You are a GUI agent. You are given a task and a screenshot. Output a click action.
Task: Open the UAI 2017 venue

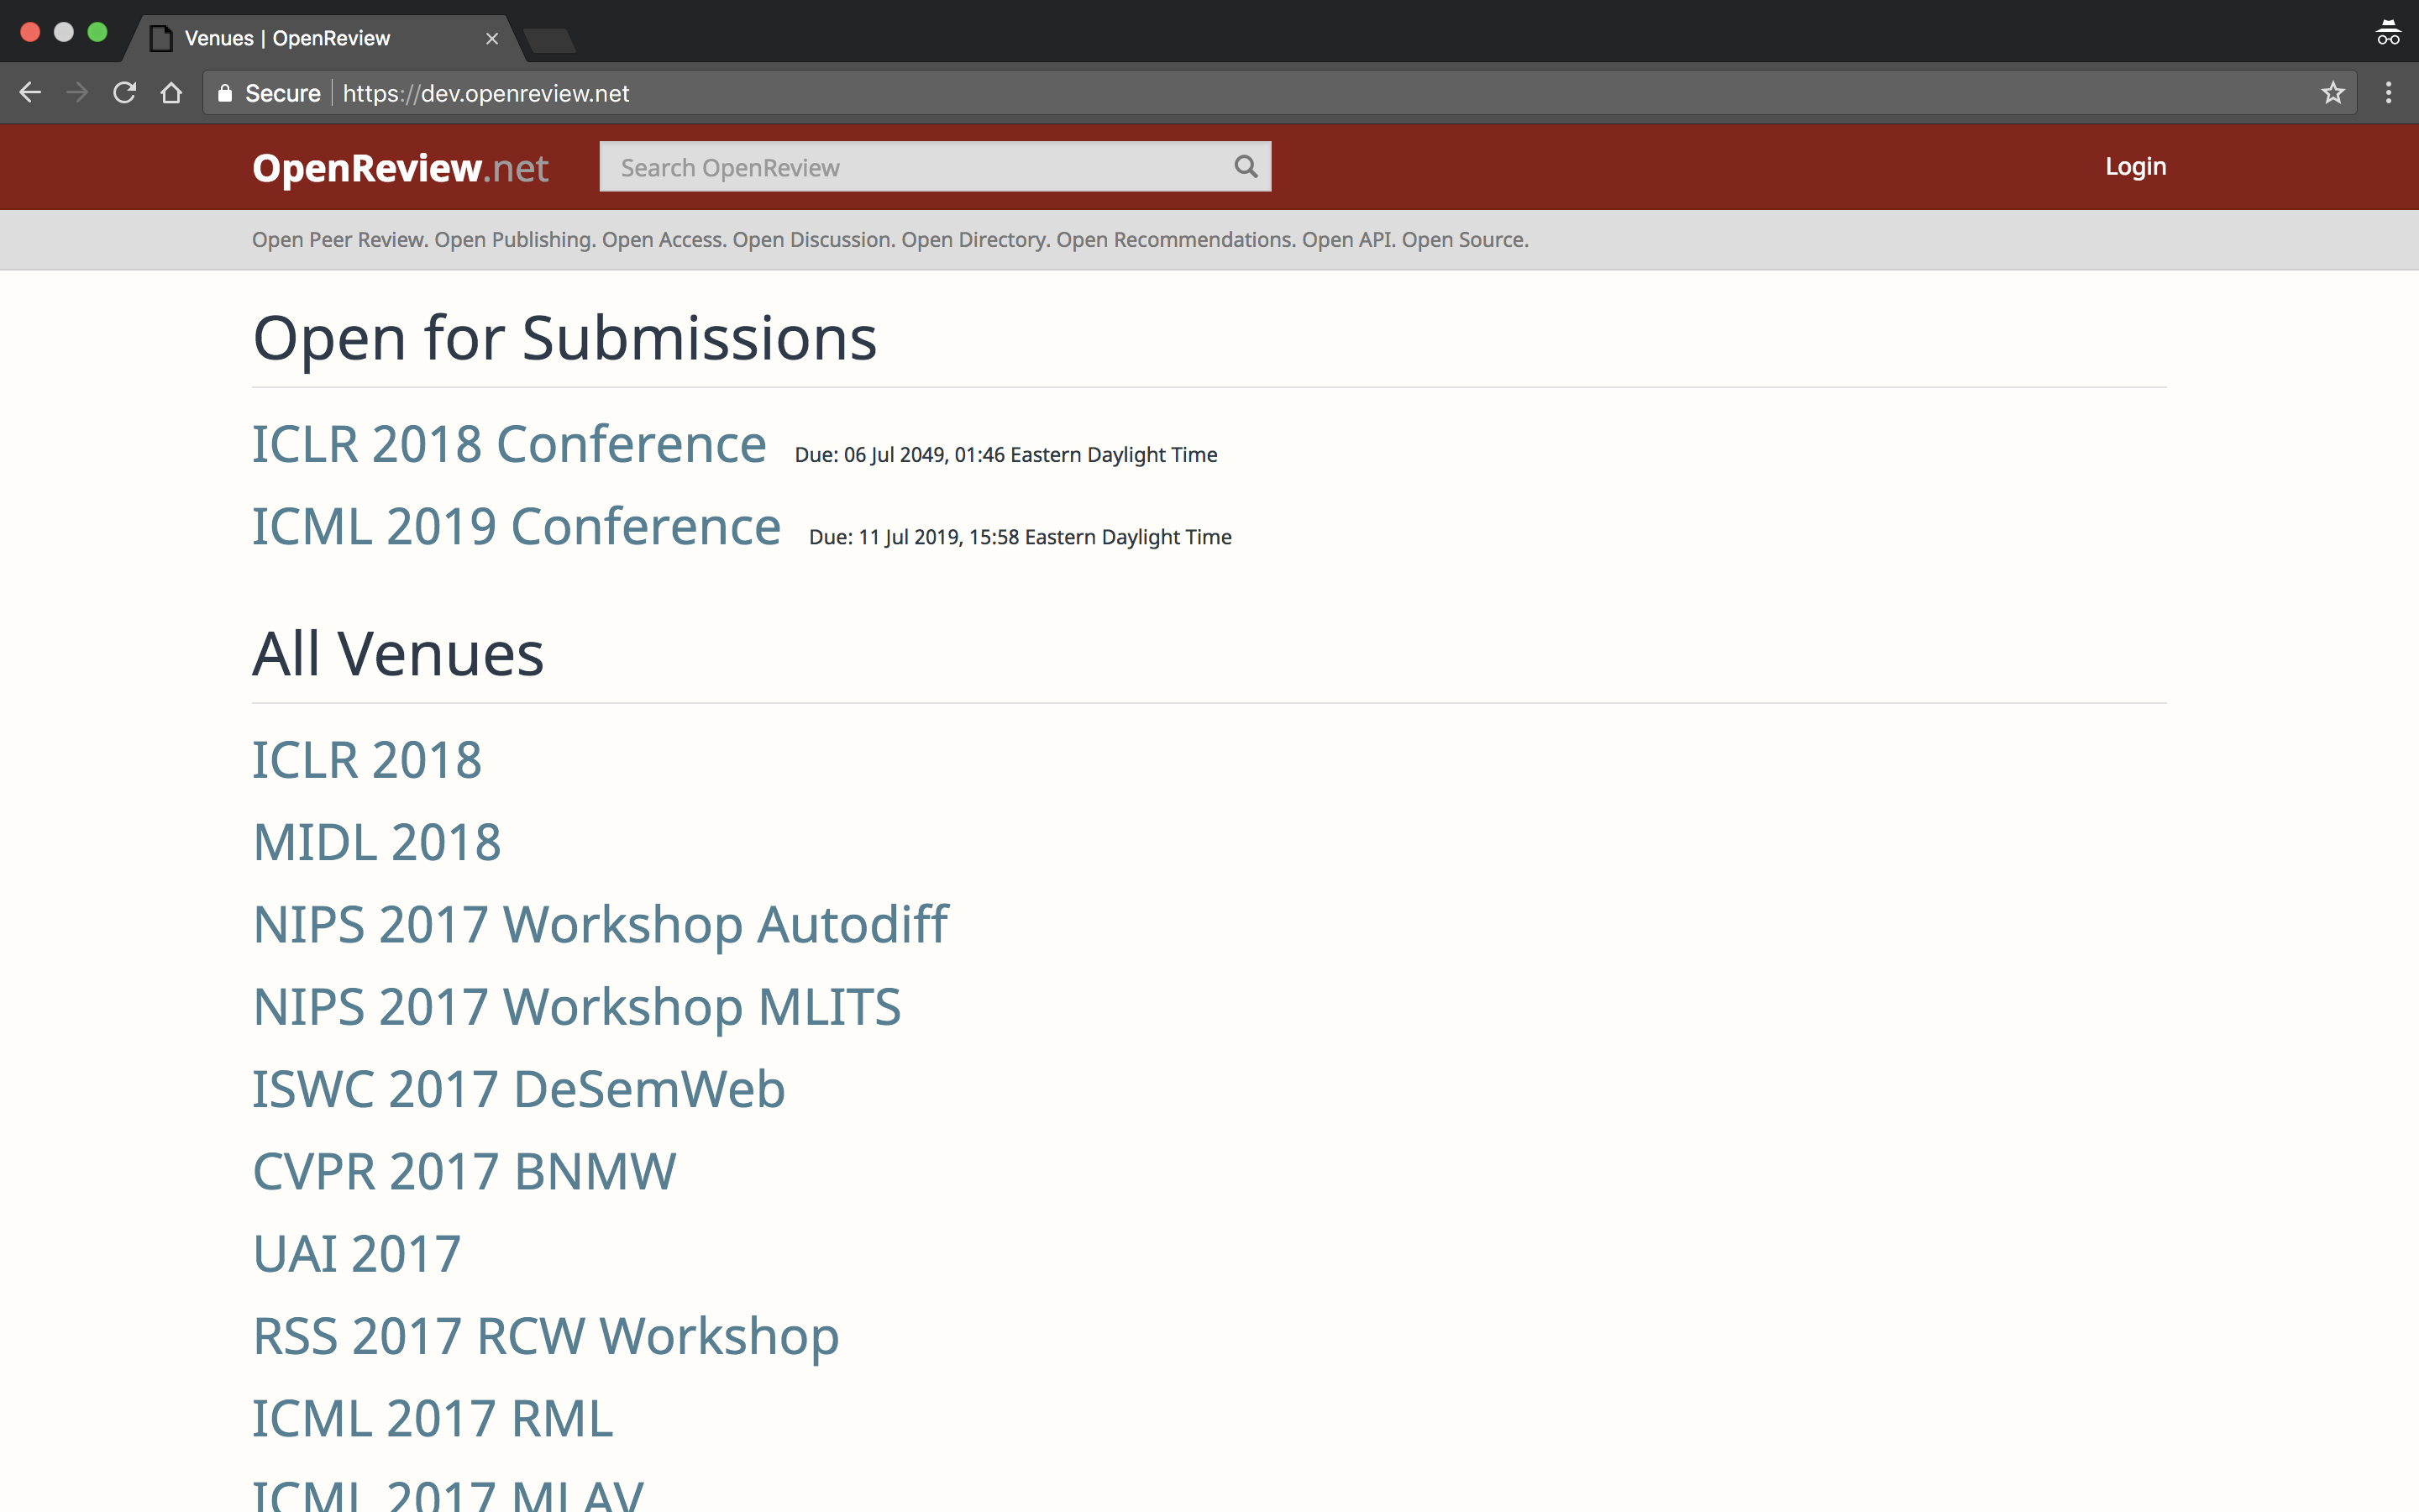[x=357, y=1254]
